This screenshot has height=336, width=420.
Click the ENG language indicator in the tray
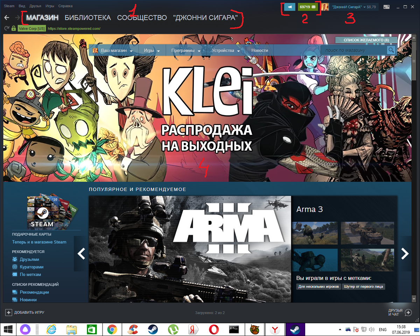pyautogui.click(x=383, y=329)
